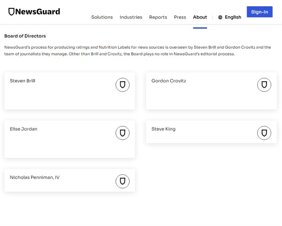Open the Industries menu
This screenshot has width=282, height=226.
click(x=131, y=17)
